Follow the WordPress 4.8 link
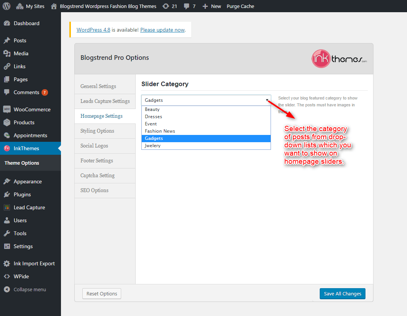This screenshot has height=316, width=407. point(93,30)
